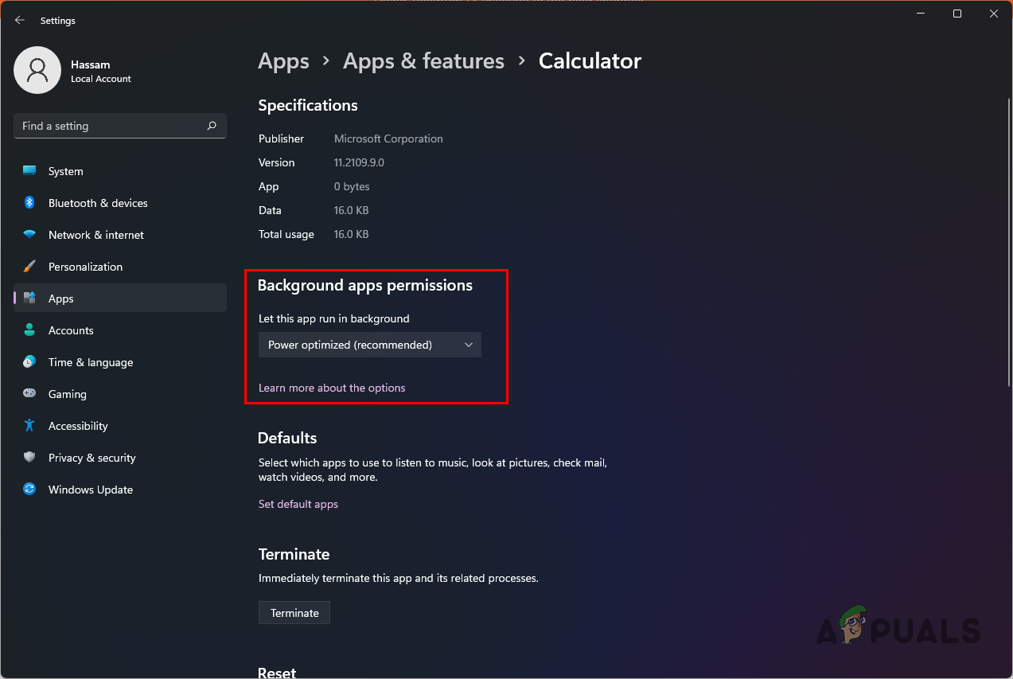Select the Gaming controller icon
This screenshot has width=1013, height=679.
coord(29,394)
